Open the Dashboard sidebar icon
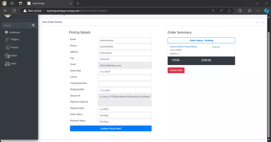271x142 pixels. (x=6, y=32)
